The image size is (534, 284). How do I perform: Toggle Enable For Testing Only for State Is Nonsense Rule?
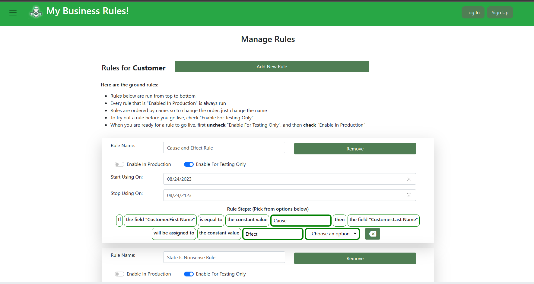189,274
